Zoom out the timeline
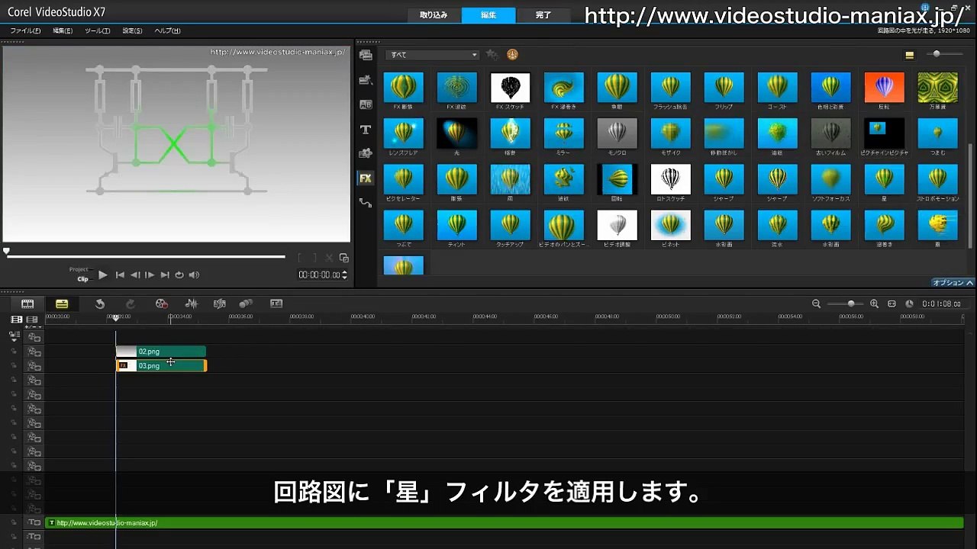The width and height of the screenshot is (977, 549). click(x=816, y=303)
